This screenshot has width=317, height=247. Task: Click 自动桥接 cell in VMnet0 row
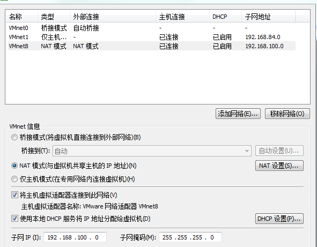coord(86,28)
